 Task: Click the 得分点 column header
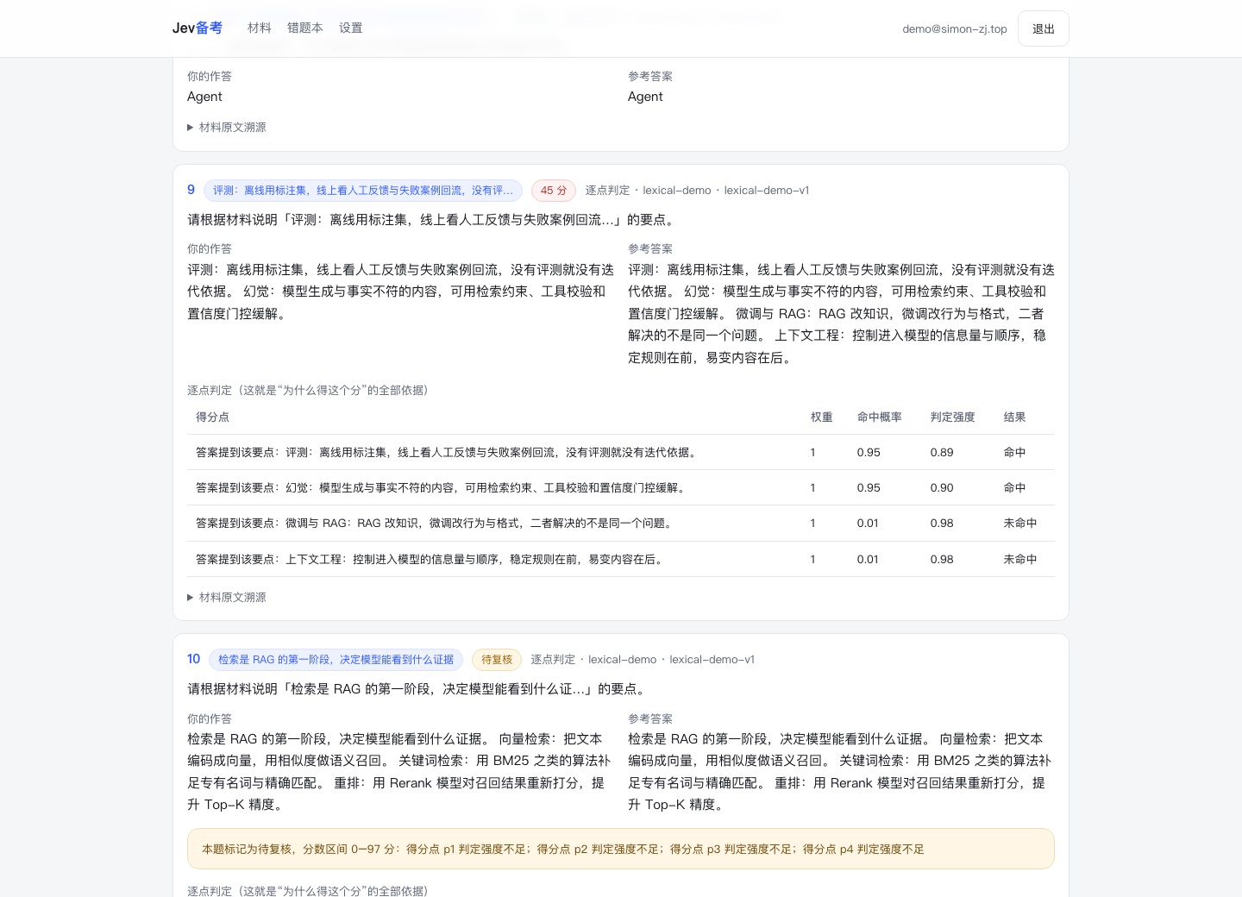tap(212, 417)
